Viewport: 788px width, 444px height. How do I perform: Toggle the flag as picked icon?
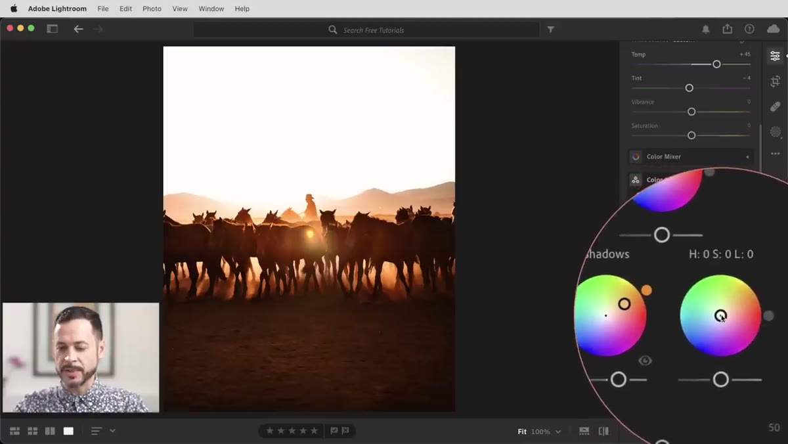click(334, 431)
